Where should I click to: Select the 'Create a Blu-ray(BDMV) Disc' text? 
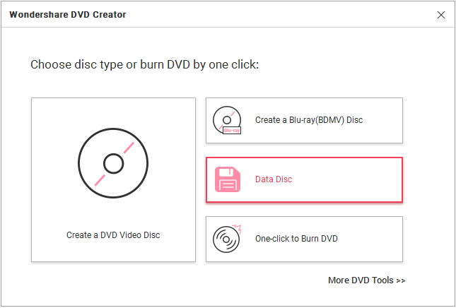point(308,120)
